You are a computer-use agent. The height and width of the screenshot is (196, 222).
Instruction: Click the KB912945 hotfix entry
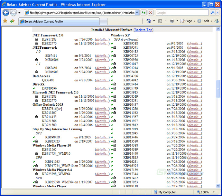[x=131, y=133]
